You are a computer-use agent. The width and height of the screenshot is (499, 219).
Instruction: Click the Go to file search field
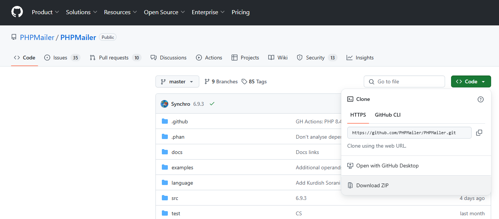[x=404, y=81]
